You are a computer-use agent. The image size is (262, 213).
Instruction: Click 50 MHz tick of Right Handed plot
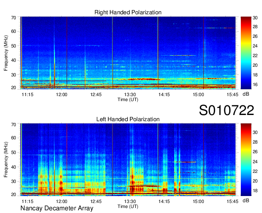pyautogui.click(x=13, y=46)
